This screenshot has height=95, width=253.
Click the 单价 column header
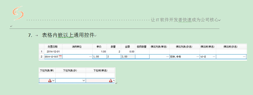point(100,47)
